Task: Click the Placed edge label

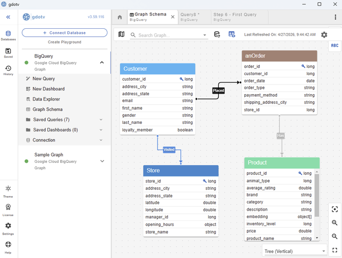Action: [218, 90]
